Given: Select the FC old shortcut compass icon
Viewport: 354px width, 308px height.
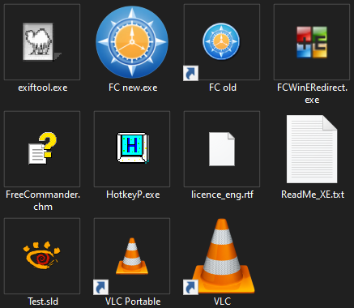Looking at the screenshot, I should tap(221, 41).
